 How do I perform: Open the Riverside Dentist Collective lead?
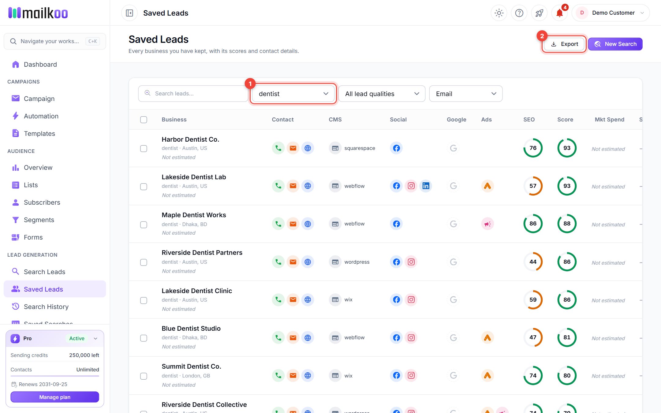tap(204, 404)
